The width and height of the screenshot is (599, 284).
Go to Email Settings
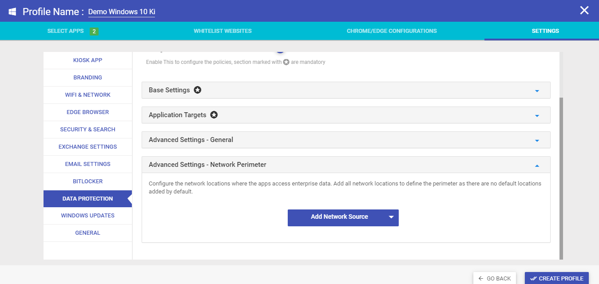87,164
